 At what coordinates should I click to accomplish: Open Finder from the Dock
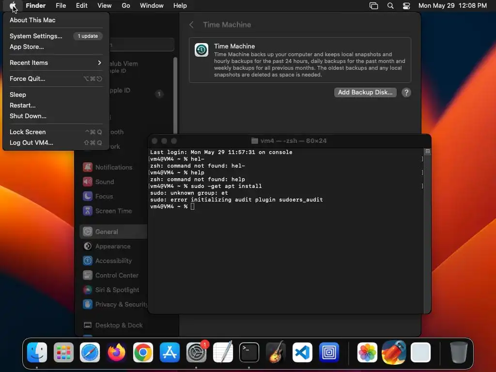pos(37,352)
